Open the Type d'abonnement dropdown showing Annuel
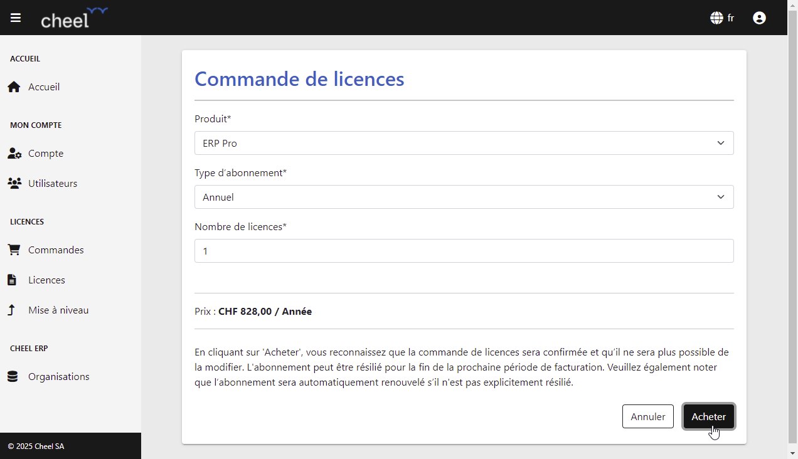Screen dimensions: 798x459 464,197
